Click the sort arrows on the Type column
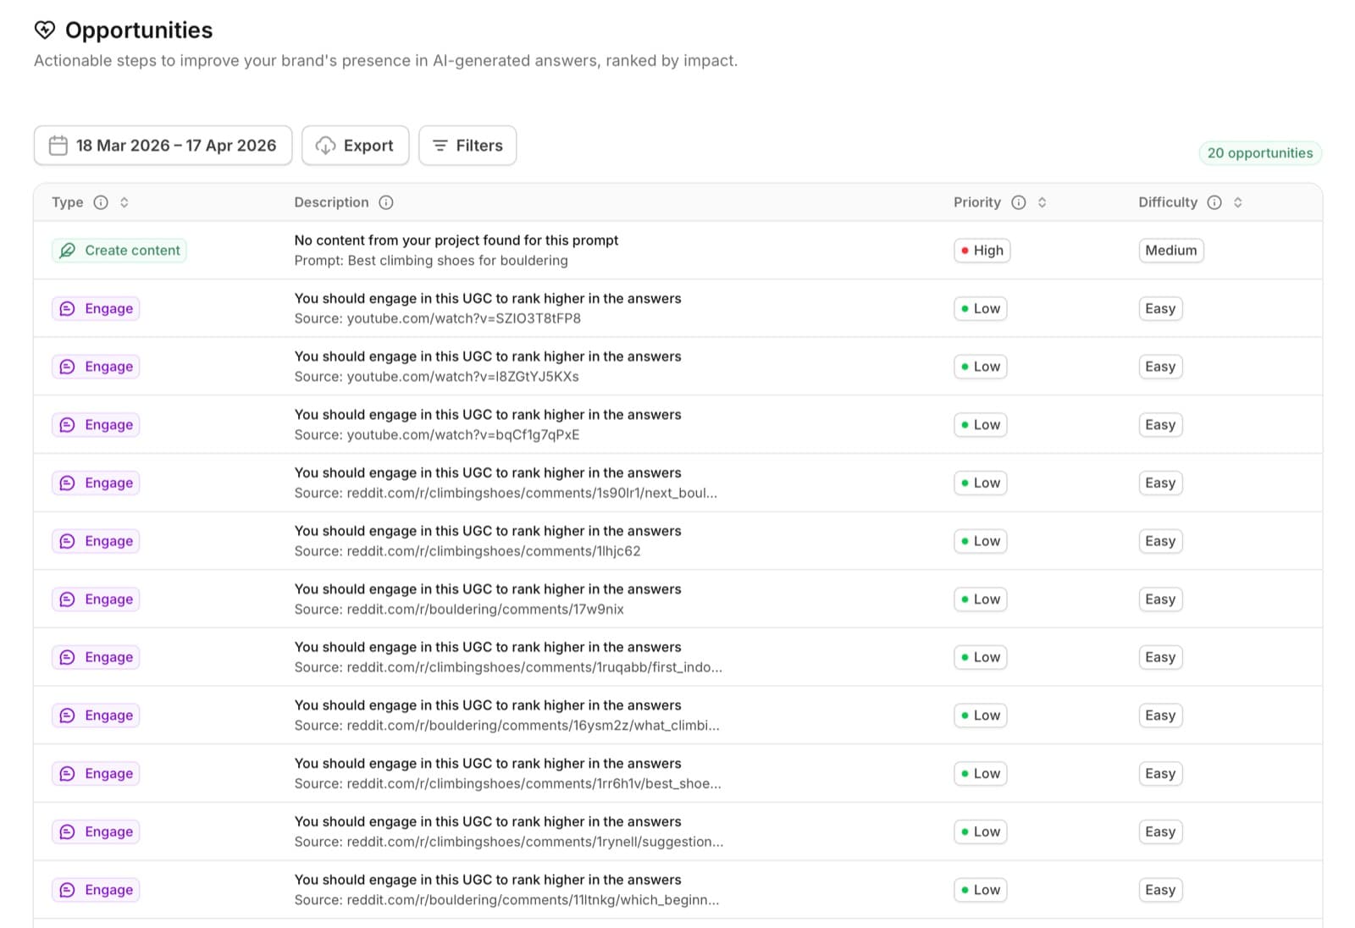1355x928 pixels. click(124, 202)
